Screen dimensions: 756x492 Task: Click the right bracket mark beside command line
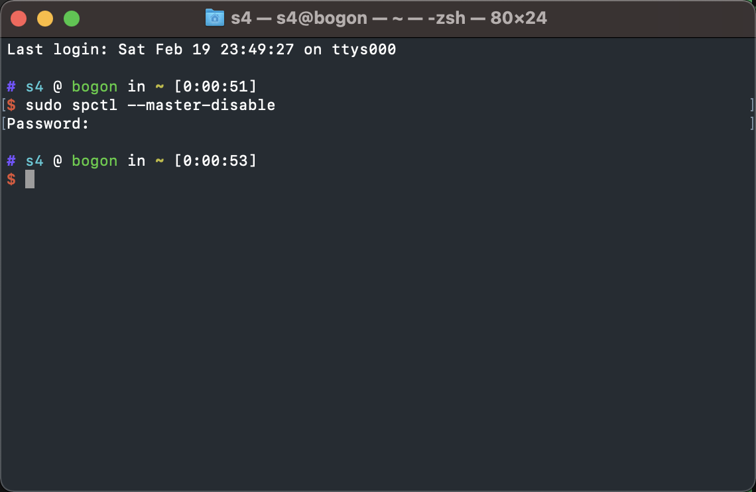tap(751, 105)
